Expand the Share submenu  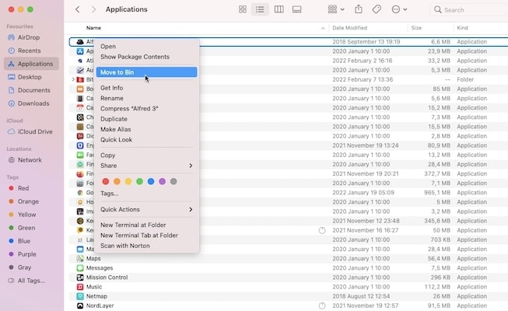146,166
